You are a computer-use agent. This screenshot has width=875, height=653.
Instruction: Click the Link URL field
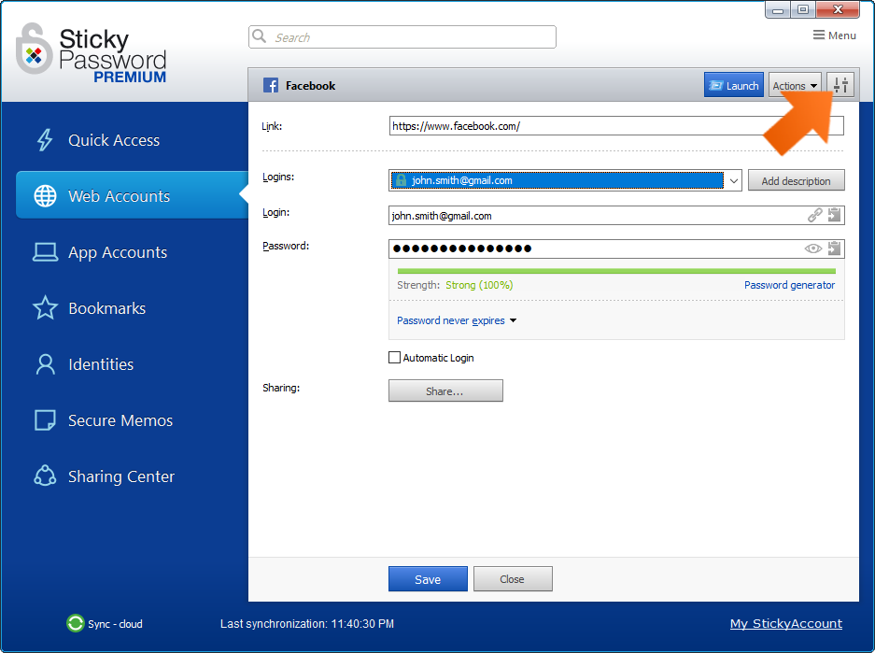tap(616, 125)
